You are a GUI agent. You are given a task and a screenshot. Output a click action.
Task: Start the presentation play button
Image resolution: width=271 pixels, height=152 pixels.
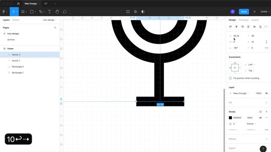point(254,12)
